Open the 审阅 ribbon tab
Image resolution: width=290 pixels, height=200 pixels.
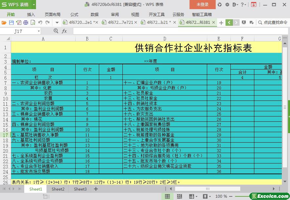point(115,15)
